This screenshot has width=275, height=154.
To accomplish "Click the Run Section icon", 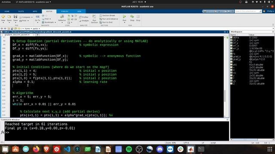I will pos(94,17).
